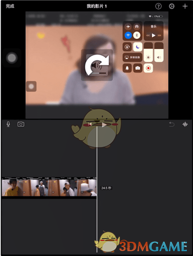Undo the last edit with the arrow icon

point(171,124)
